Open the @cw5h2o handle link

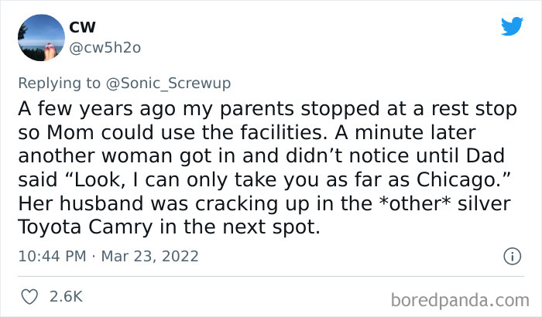(x=105, y=48)
